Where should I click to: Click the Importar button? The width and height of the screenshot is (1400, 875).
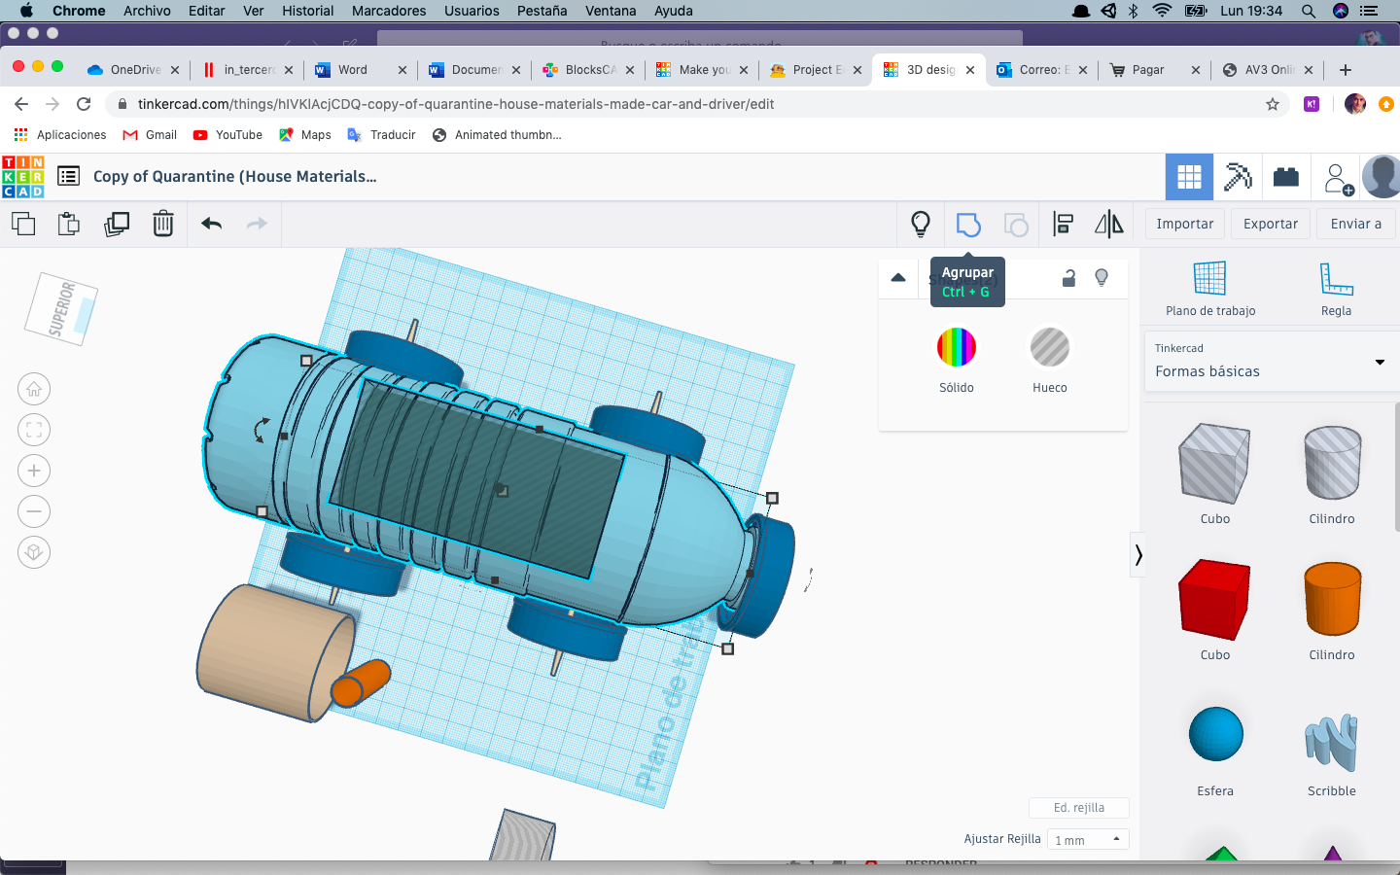1185,224
